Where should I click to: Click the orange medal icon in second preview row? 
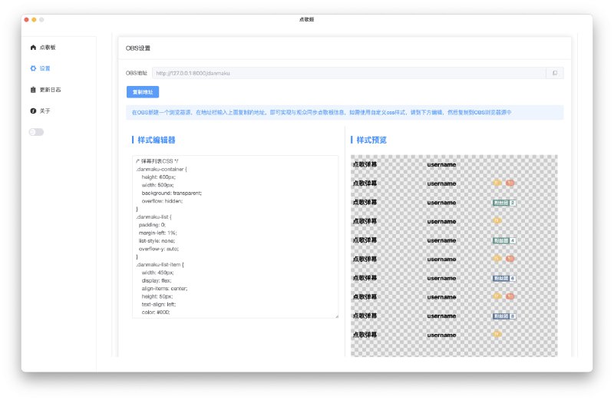coord(497,183)
